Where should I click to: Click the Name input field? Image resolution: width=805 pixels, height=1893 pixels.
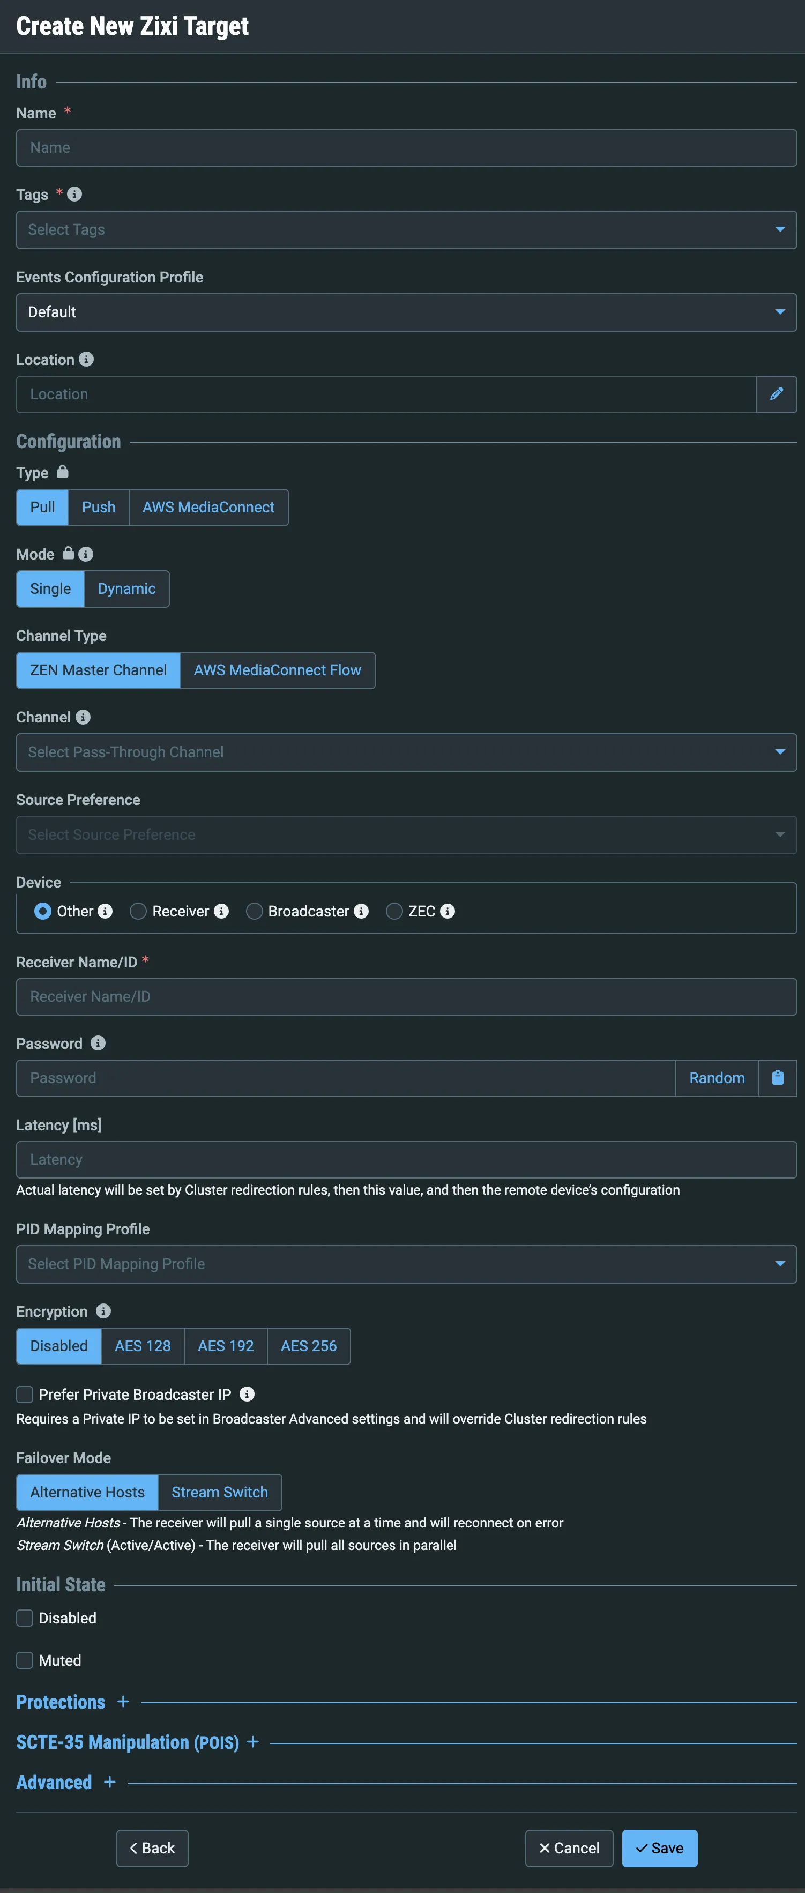coord(407,148)
